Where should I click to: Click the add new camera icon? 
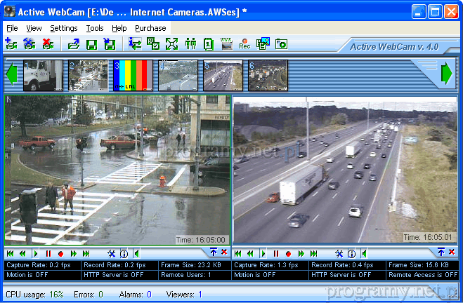(x=11, y=44)
